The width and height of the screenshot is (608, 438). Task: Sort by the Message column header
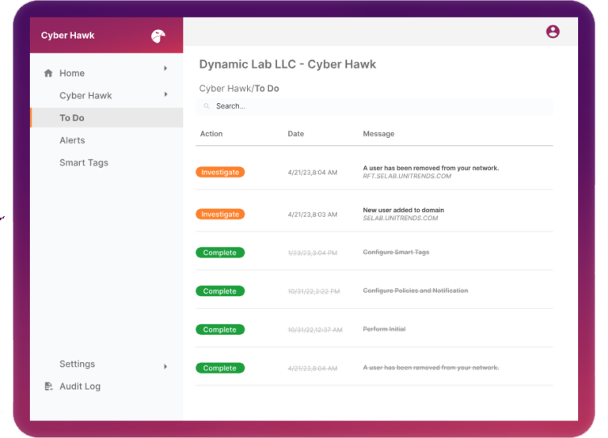click(x=378, y=134)
